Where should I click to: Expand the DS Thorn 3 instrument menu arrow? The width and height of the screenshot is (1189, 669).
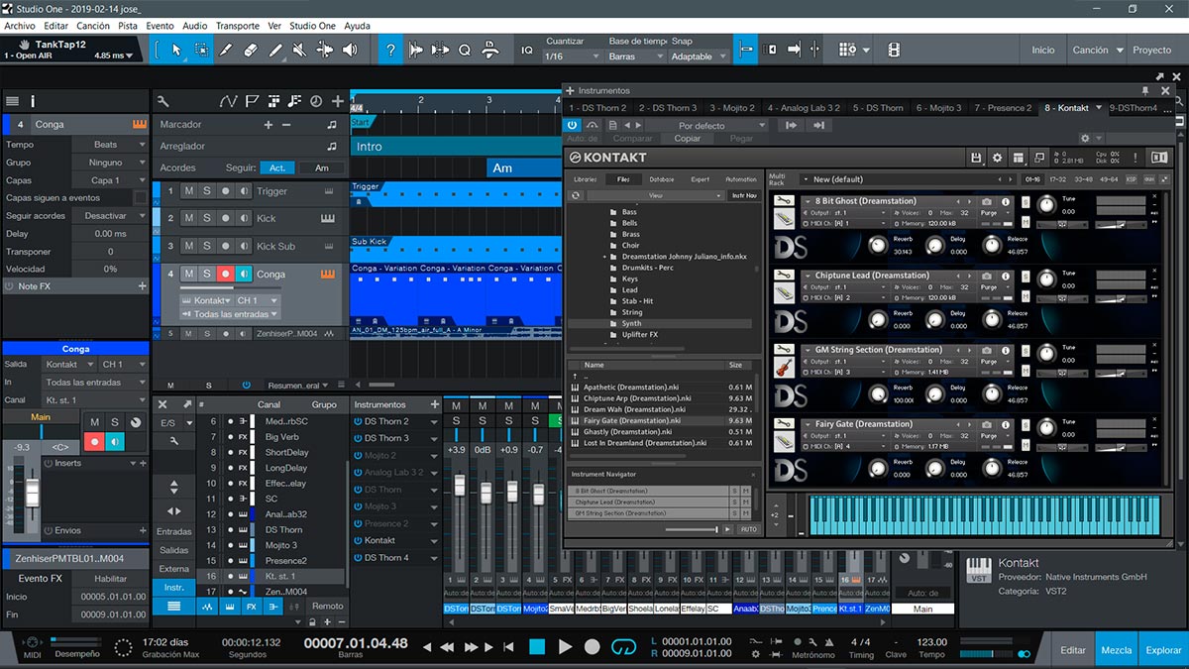coord(434,439)
